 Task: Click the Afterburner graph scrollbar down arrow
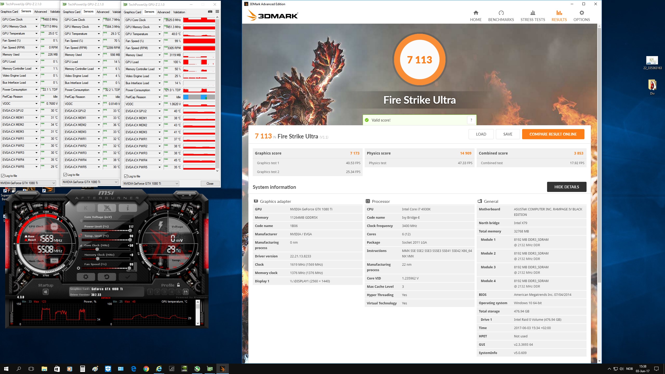[198, 323]
